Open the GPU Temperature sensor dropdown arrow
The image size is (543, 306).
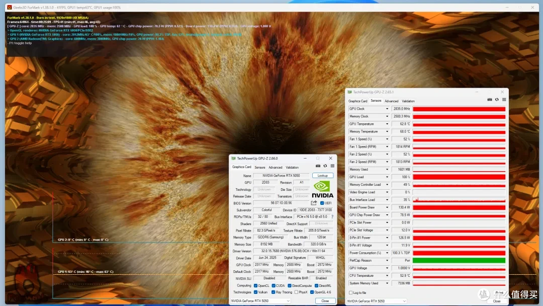(387, 124)
